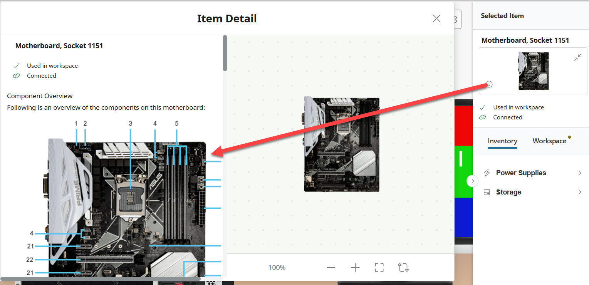Click diagram callout number 3
This screenshot has width=589, height=285.
(131, 124)
